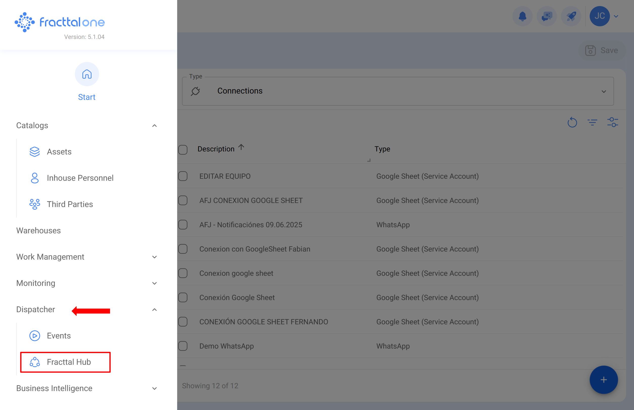Viewport: 634px width, 410px height.
Task: Toggle the select-all header checkbox
Action: tap(183, 150)
